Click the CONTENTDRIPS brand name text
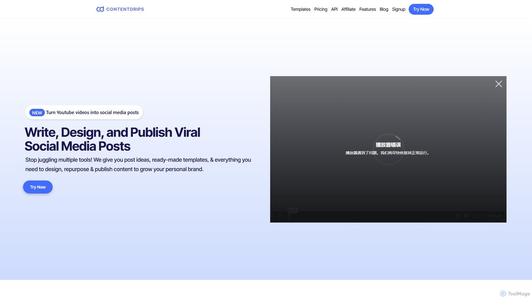 click(x=125, y=9)
